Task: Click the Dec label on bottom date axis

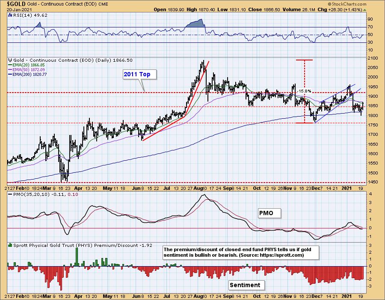Action: click(316, 296)
